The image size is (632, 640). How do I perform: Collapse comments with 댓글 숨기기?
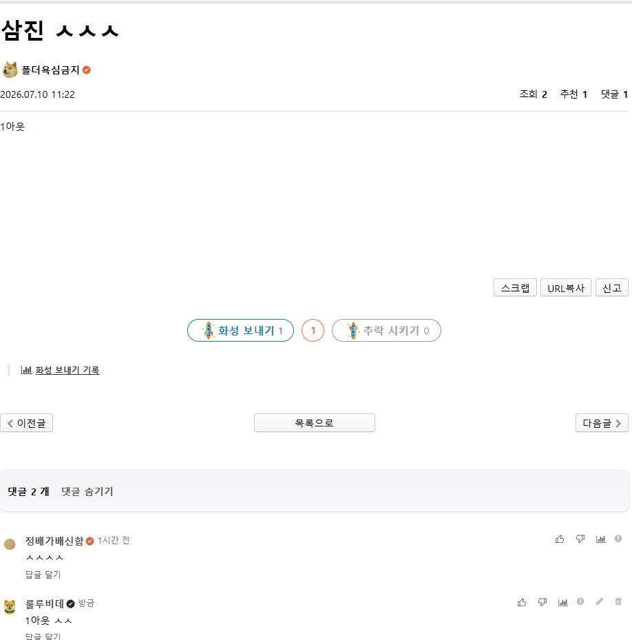click(x=87, y=491)
